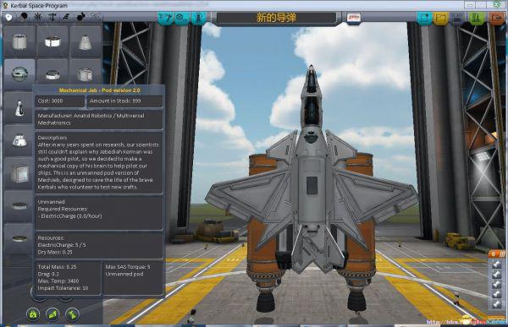508x327 pixels.
Task: Open the Crew assignment mode button
Action: point(198,18)
